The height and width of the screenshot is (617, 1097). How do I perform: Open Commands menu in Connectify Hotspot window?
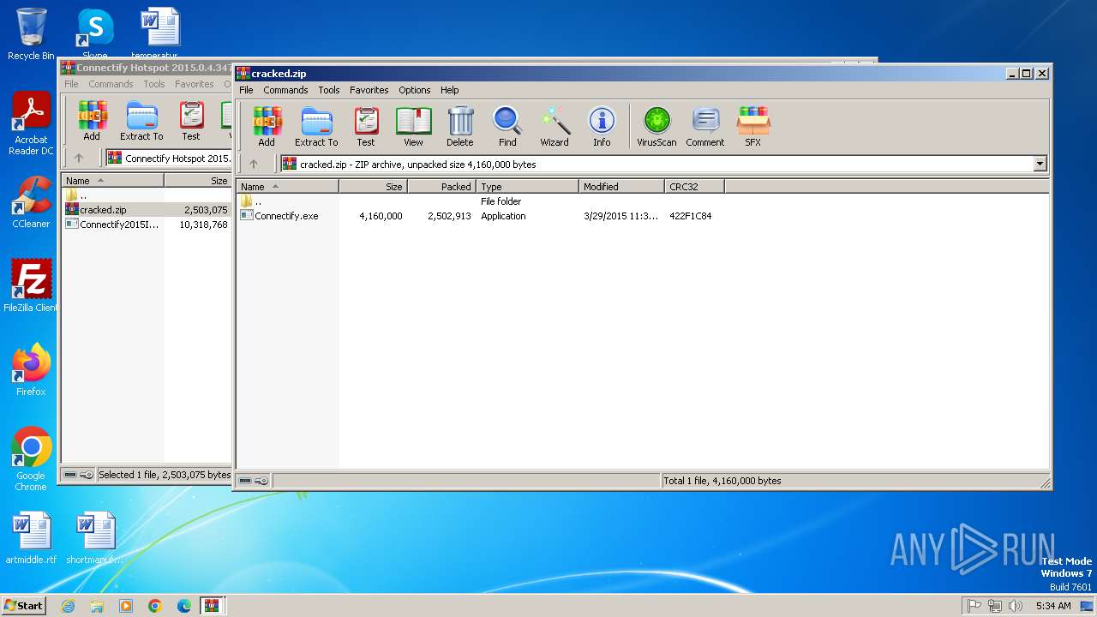click(x=111, y=84)
